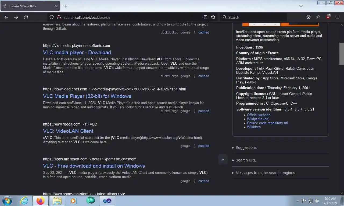Open the infinity-symbol taskbar app
The width and height of the screenshot is (344, 206).
[107, 201]
